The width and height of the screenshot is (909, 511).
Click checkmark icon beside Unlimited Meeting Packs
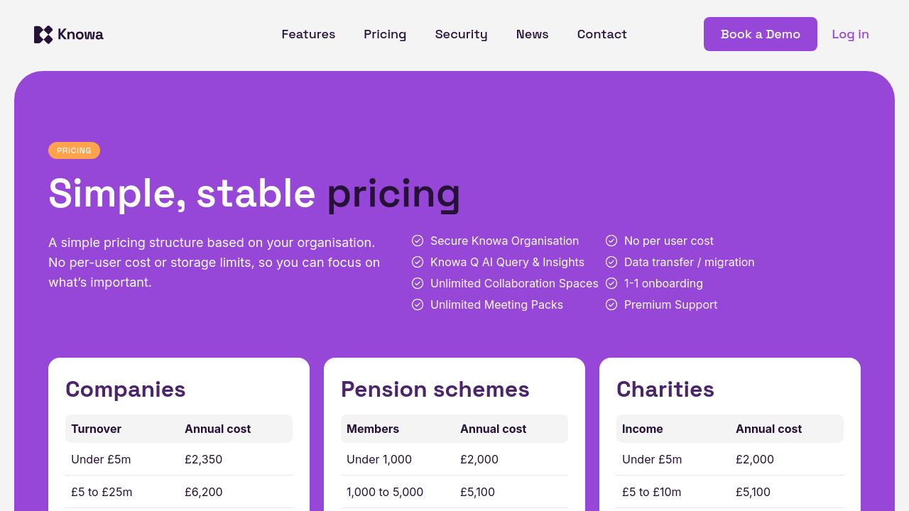click(x=418, y=304)
